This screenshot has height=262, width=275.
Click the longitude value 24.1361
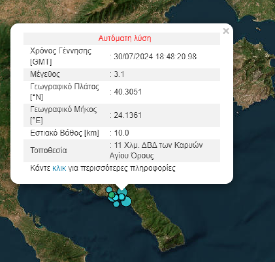pos(128,115)
